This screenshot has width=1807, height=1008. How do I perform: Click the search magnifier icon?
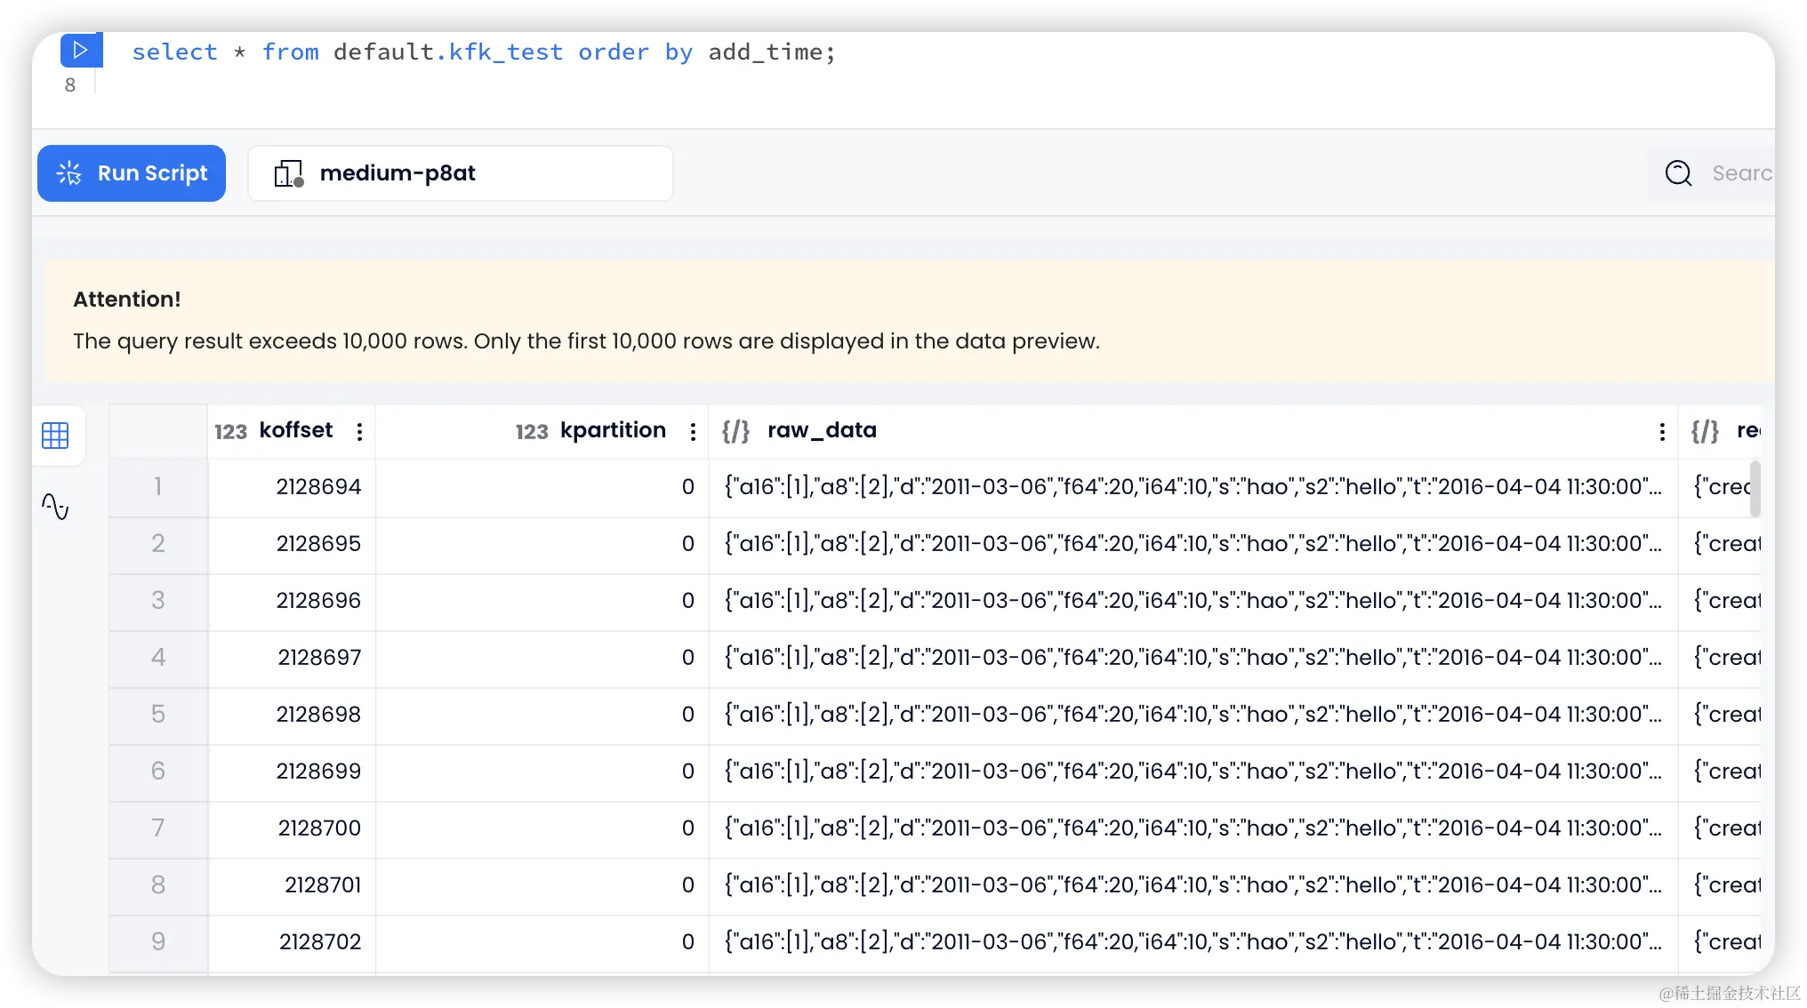[x=1678, y=173]
